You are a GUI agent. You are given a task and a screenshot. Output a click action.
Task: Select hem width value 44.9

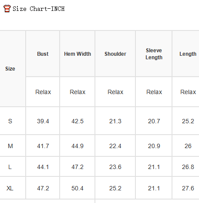click(78, 146)
